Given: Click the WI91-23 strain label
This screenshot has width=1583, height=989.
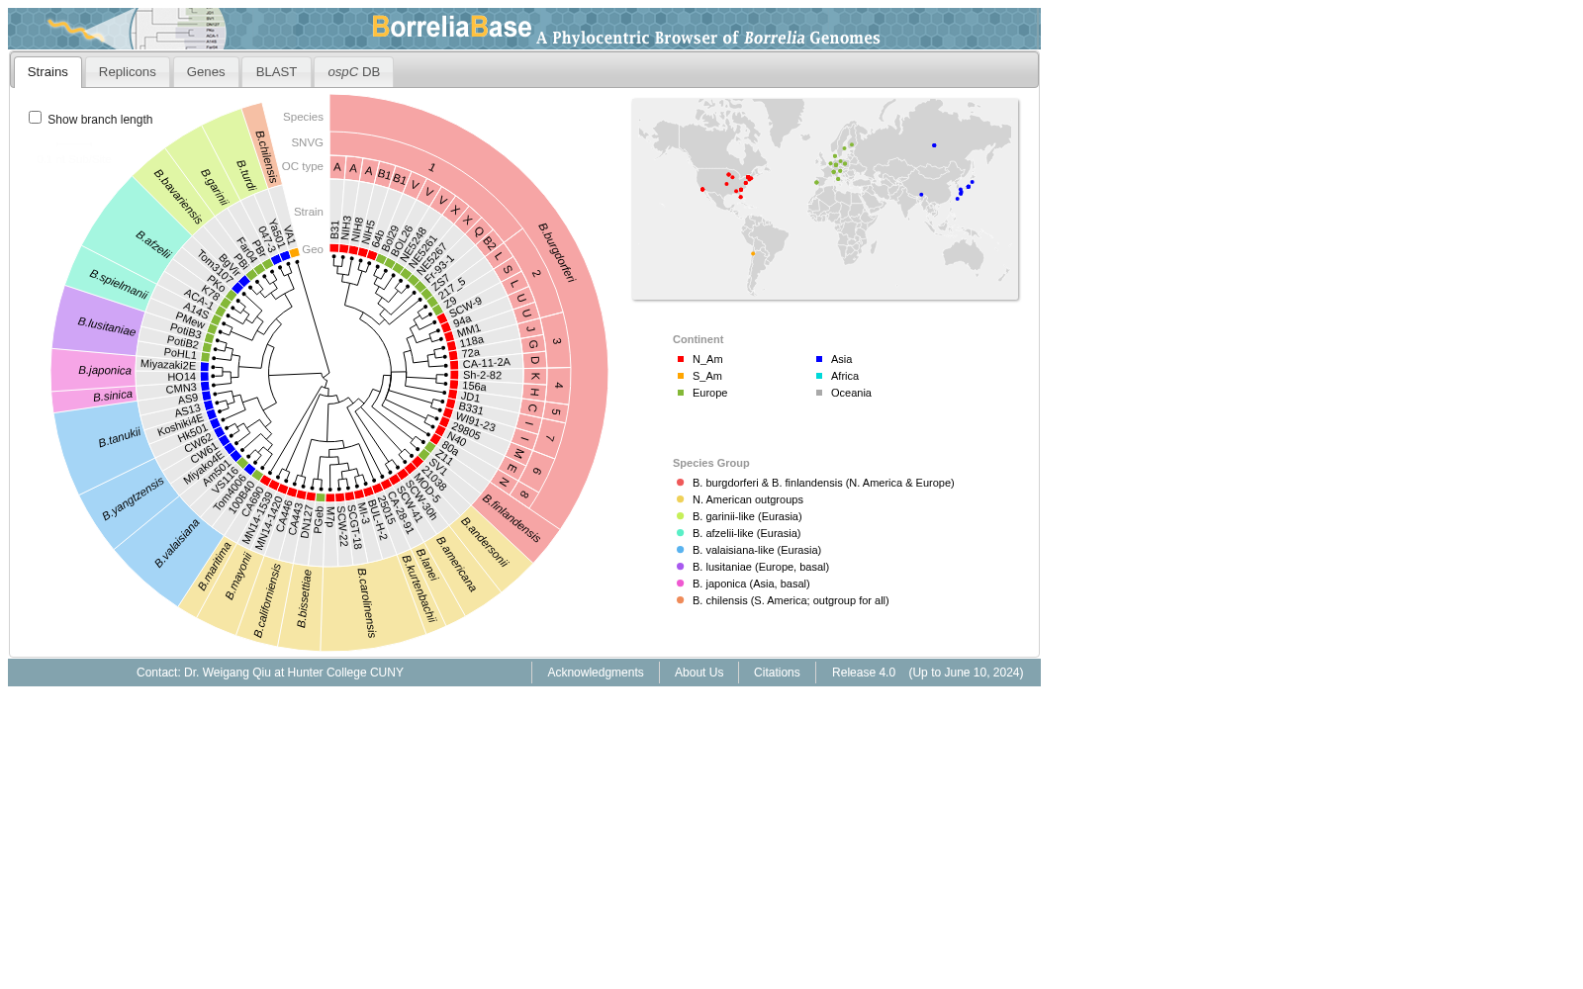Looking at the screenshot, I should coord(475,422).
